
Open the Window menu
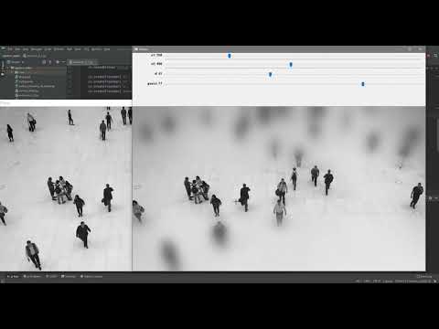(x=97, y=49)
